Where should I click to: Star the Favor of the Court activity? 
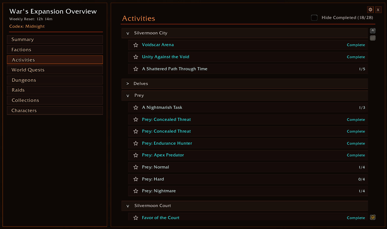[x=136, y=218]
